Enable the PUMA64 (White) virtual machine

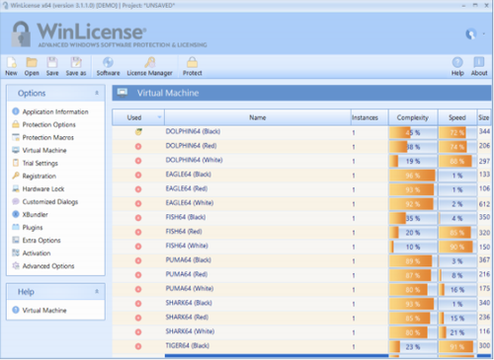pyautogui.click(x=138, y=289)
